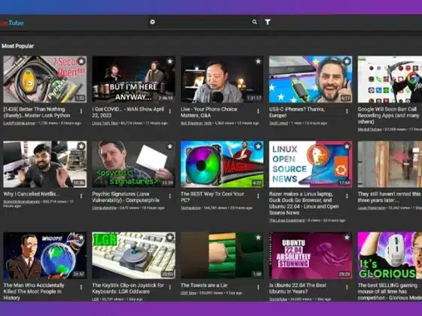Image resolution: width=422 pixels, height=316 pixels.
Task: Star the Your Phone Choice Matters video
Action: tap(258, 61)
